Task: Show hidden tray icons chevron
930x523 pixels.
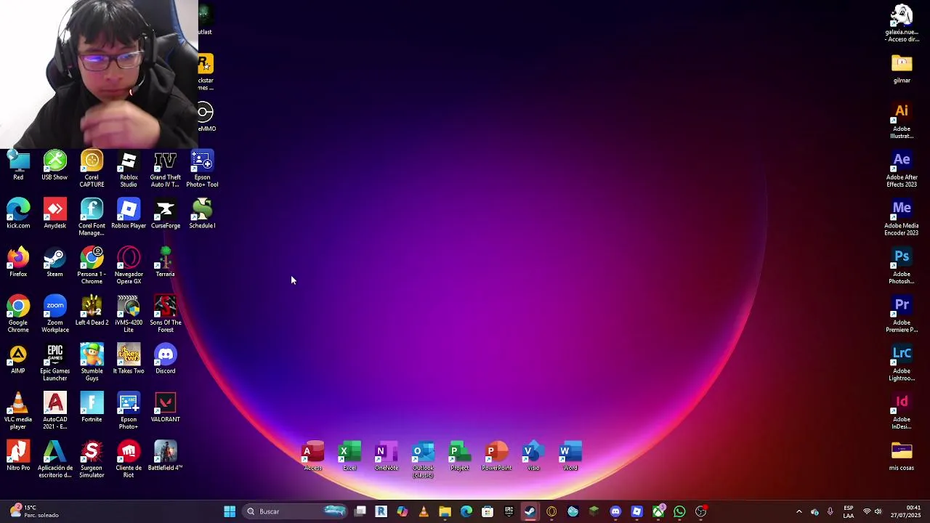Action: point(798,511)
